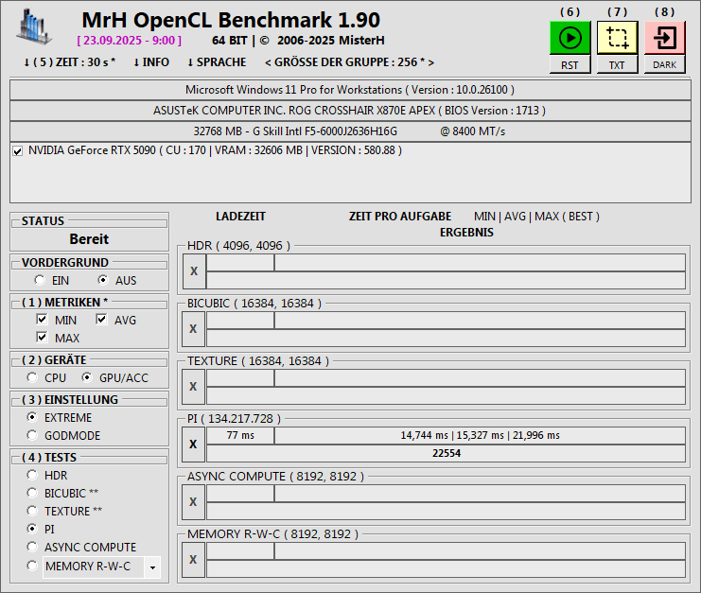Click the HDR load time field
Screen dimensions: 701x593
point(240,262)
